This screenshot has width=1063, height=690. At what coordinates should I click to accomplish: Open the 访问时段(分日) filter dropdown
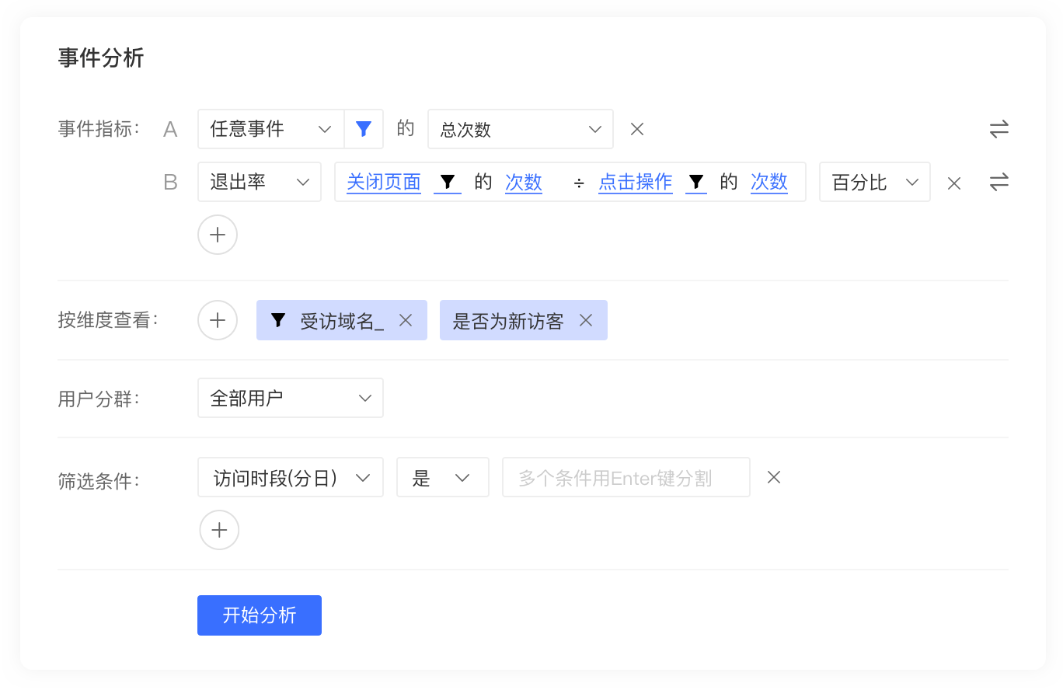click(x=291, y=477)
